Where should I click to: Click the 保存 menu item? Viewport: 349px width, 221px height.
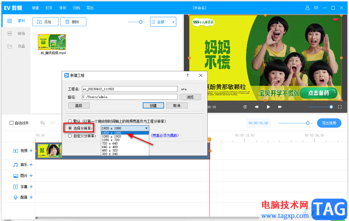[x=63, y=8]
